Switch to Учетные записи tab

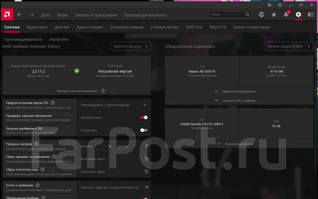click(164, 27)
